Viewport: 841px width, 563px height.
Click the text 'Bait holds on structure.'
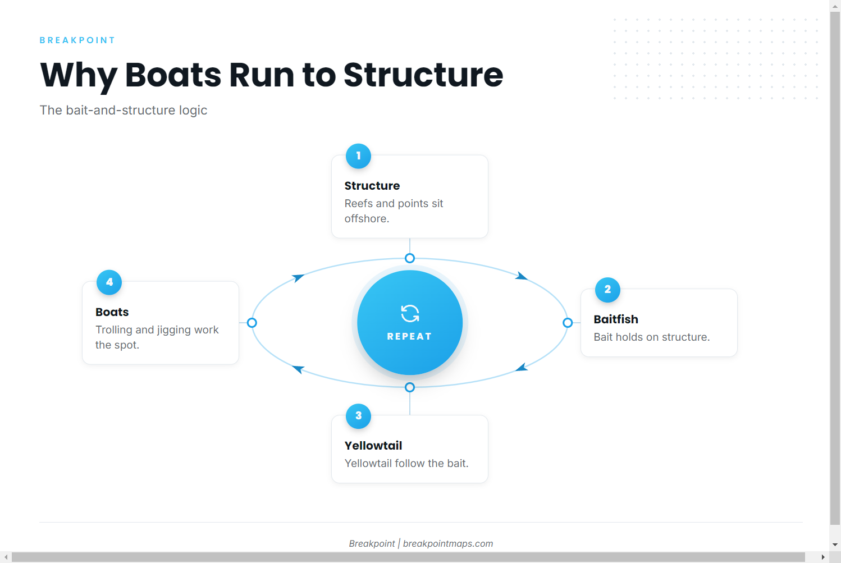click(652, 337)
